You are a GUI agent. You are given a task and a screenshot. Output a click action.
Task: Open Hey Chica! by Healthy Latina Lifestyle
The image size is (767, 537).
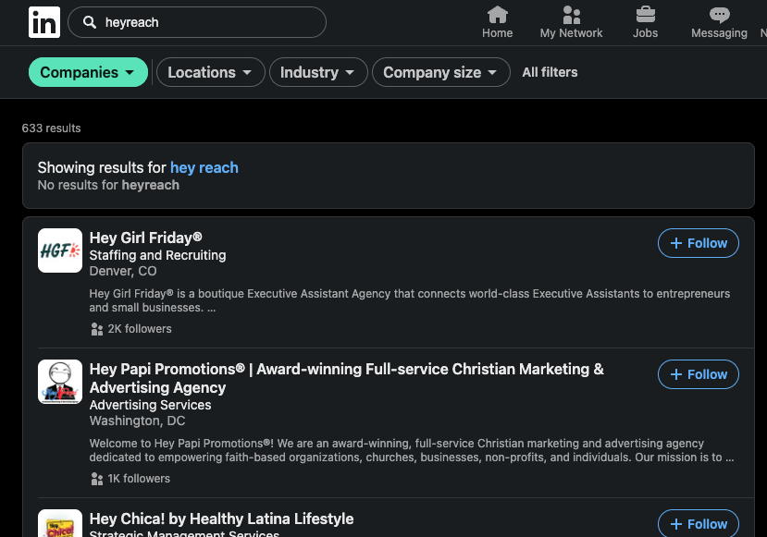221,519
